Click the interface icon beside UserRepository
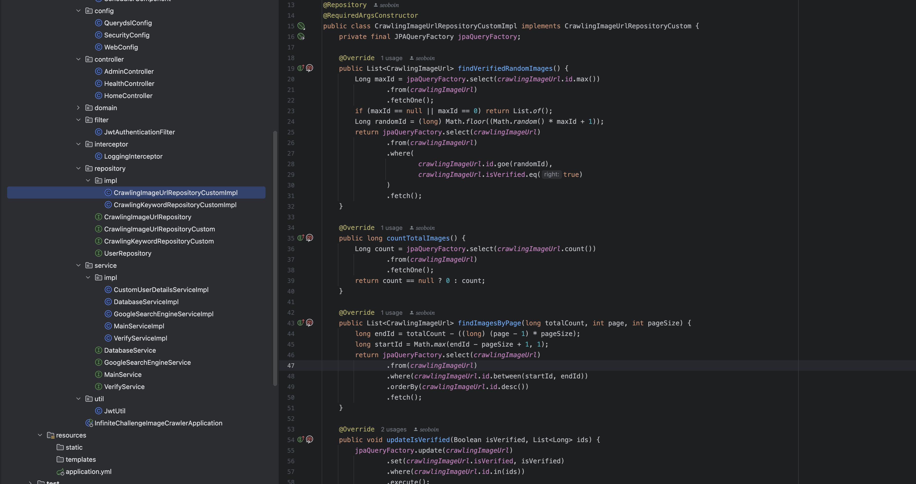The image size is (916, 484). tap(98, 253)
